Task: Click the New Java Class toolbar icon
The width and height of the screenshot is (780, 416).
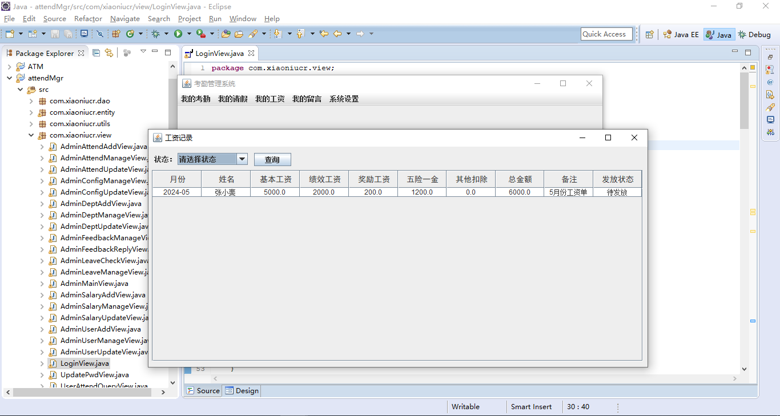Action: point(130,34)
